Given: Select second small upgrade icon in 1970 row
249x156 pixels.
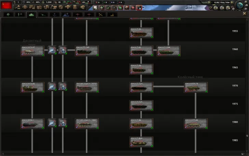Looking at the screenshot, I should click(63, 86).
